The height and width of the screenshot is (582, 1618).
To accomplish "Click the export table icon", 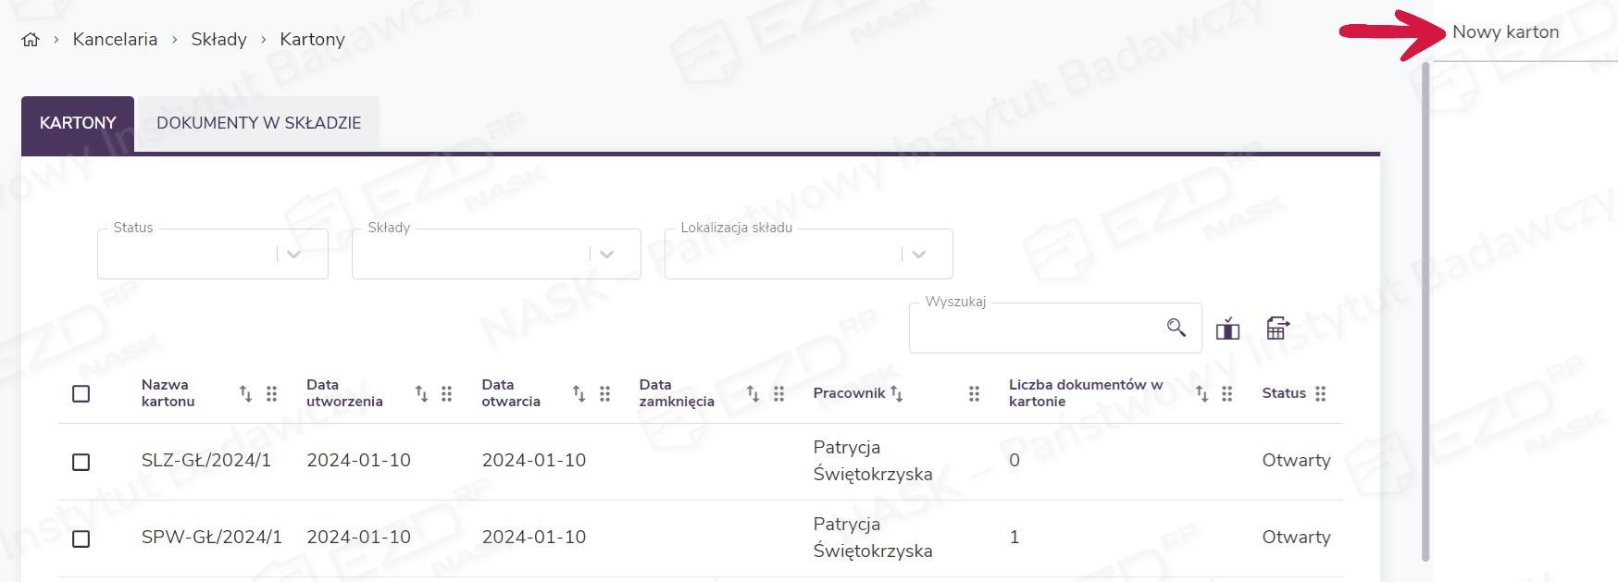I will pyautogui.click(x=1277, y=328).
